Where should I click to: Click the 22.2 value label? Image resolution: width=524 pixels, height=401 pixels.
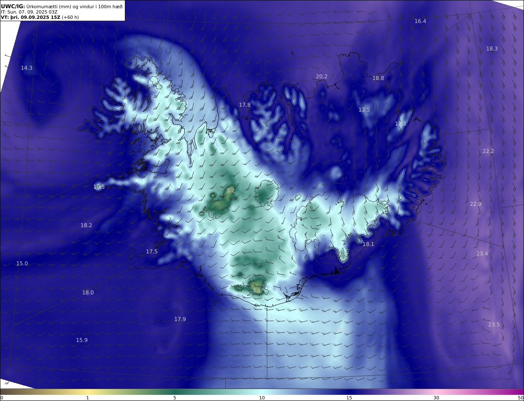488,151
